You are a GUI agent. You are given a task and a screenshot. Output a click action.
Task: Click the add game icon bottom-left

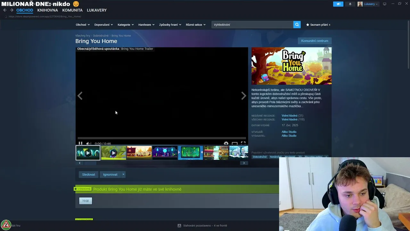6,225
